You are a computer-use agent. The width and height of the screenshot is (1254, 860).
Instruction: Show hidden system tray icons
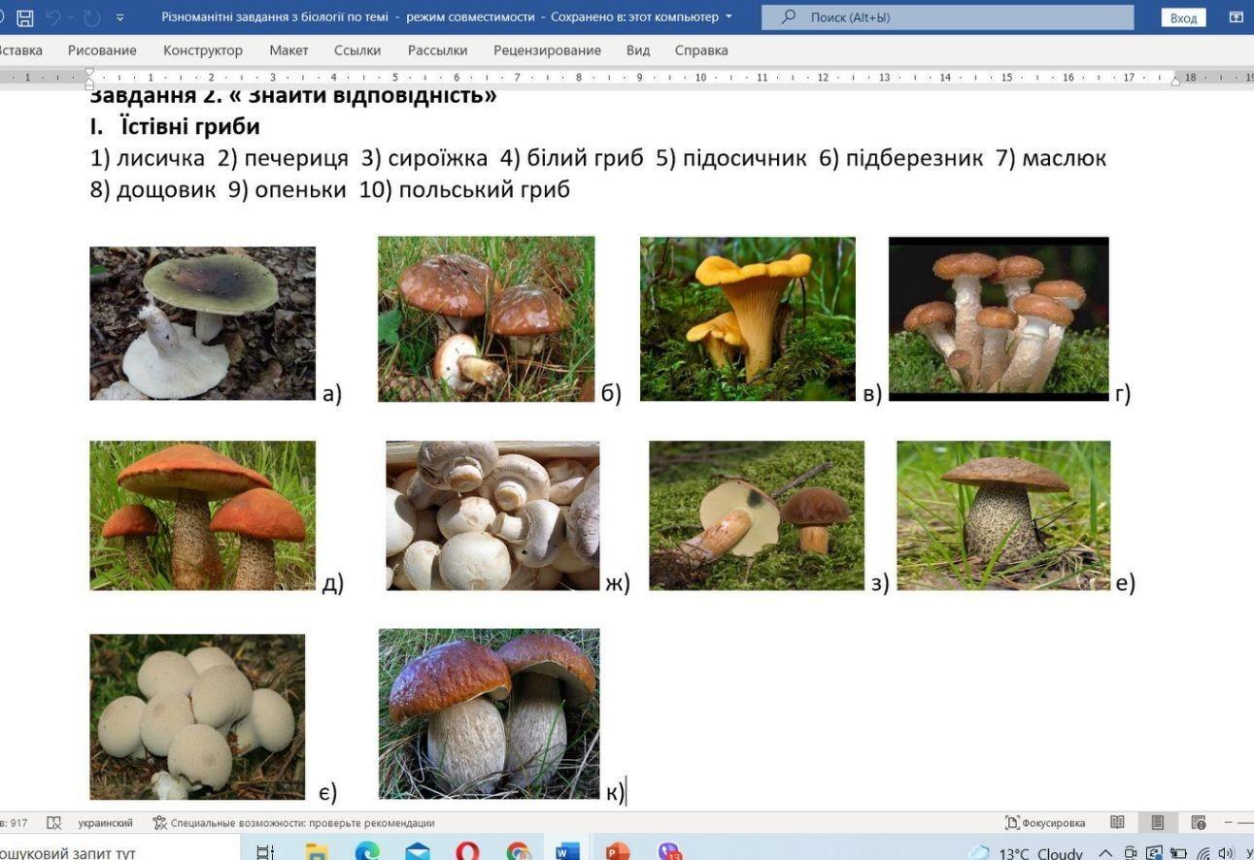[x=1105, y=853]
